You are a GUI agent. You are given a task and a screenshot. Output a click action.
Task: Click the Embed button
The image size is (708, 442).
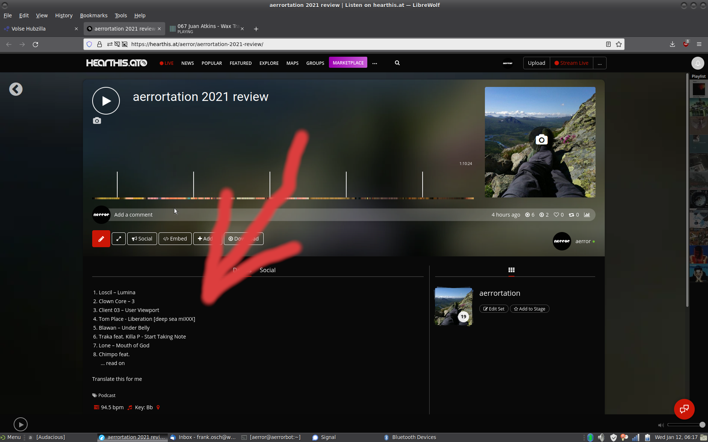175,239
